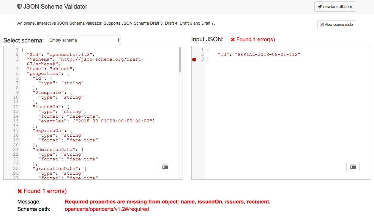Expand the Select schema dropdown

84,40
